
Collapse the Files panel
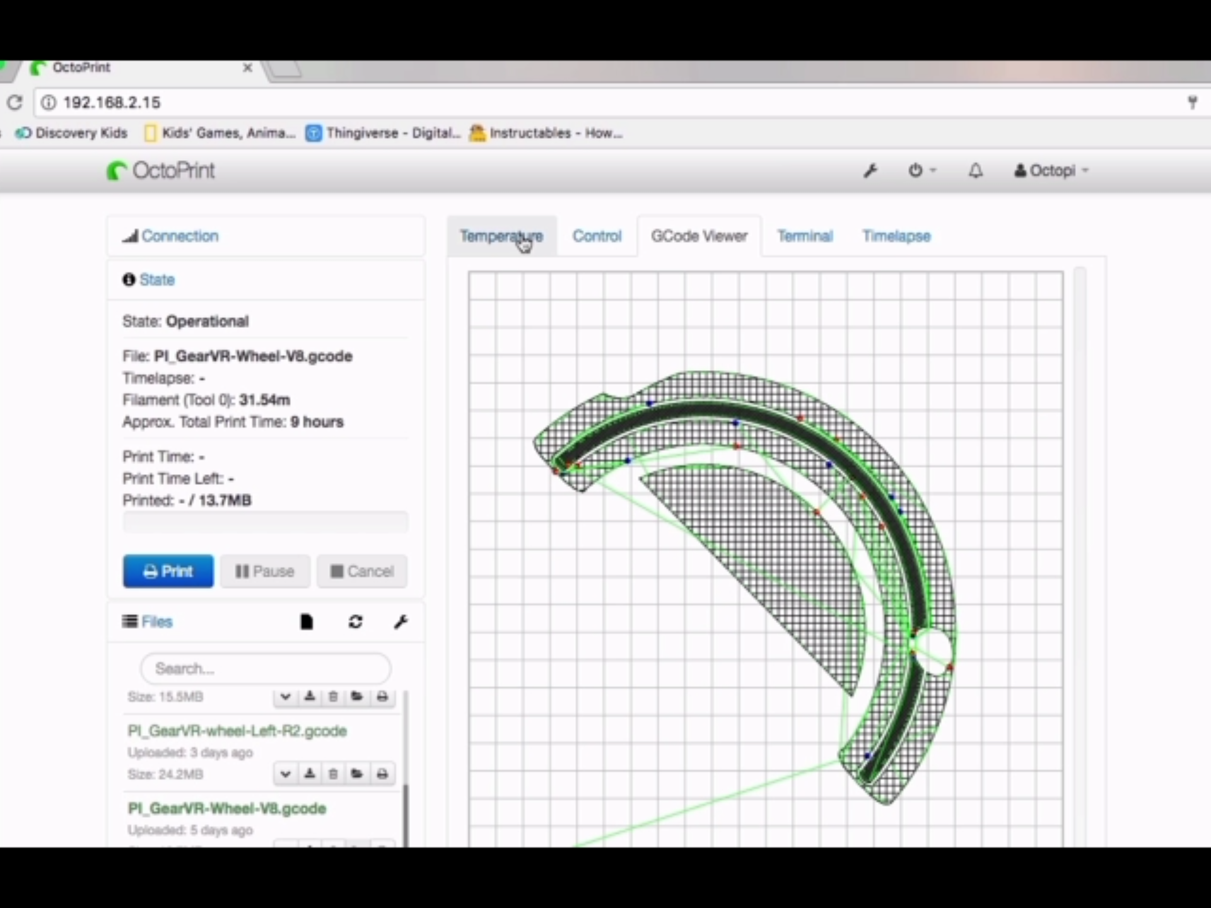156,622
